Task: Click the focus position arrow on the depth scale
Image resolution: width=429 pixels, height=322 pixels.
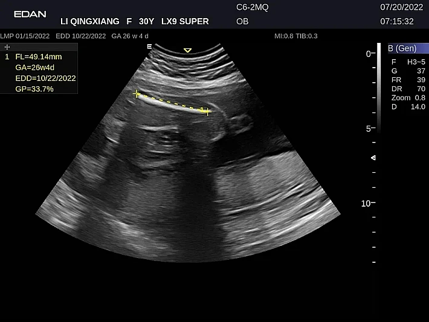Action: click(x=373, y=158)
